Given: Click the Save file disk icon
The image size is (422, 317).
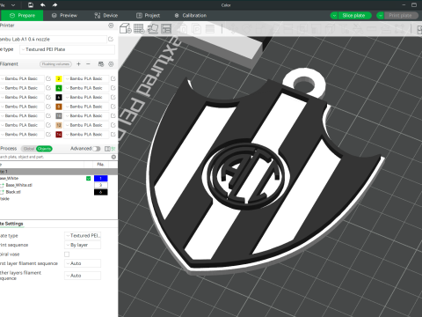Looking at the screenshot, I should (31, 5).
